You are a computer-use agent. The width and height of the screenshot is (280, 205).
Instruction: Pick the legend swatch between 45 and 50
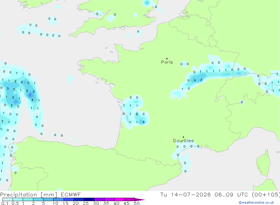[130, 199]
